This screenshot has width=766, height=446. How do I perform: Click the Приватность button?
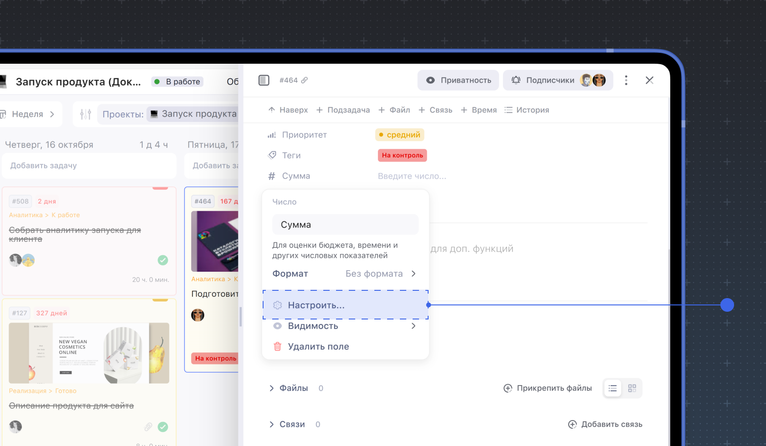(x=458, y=80)
